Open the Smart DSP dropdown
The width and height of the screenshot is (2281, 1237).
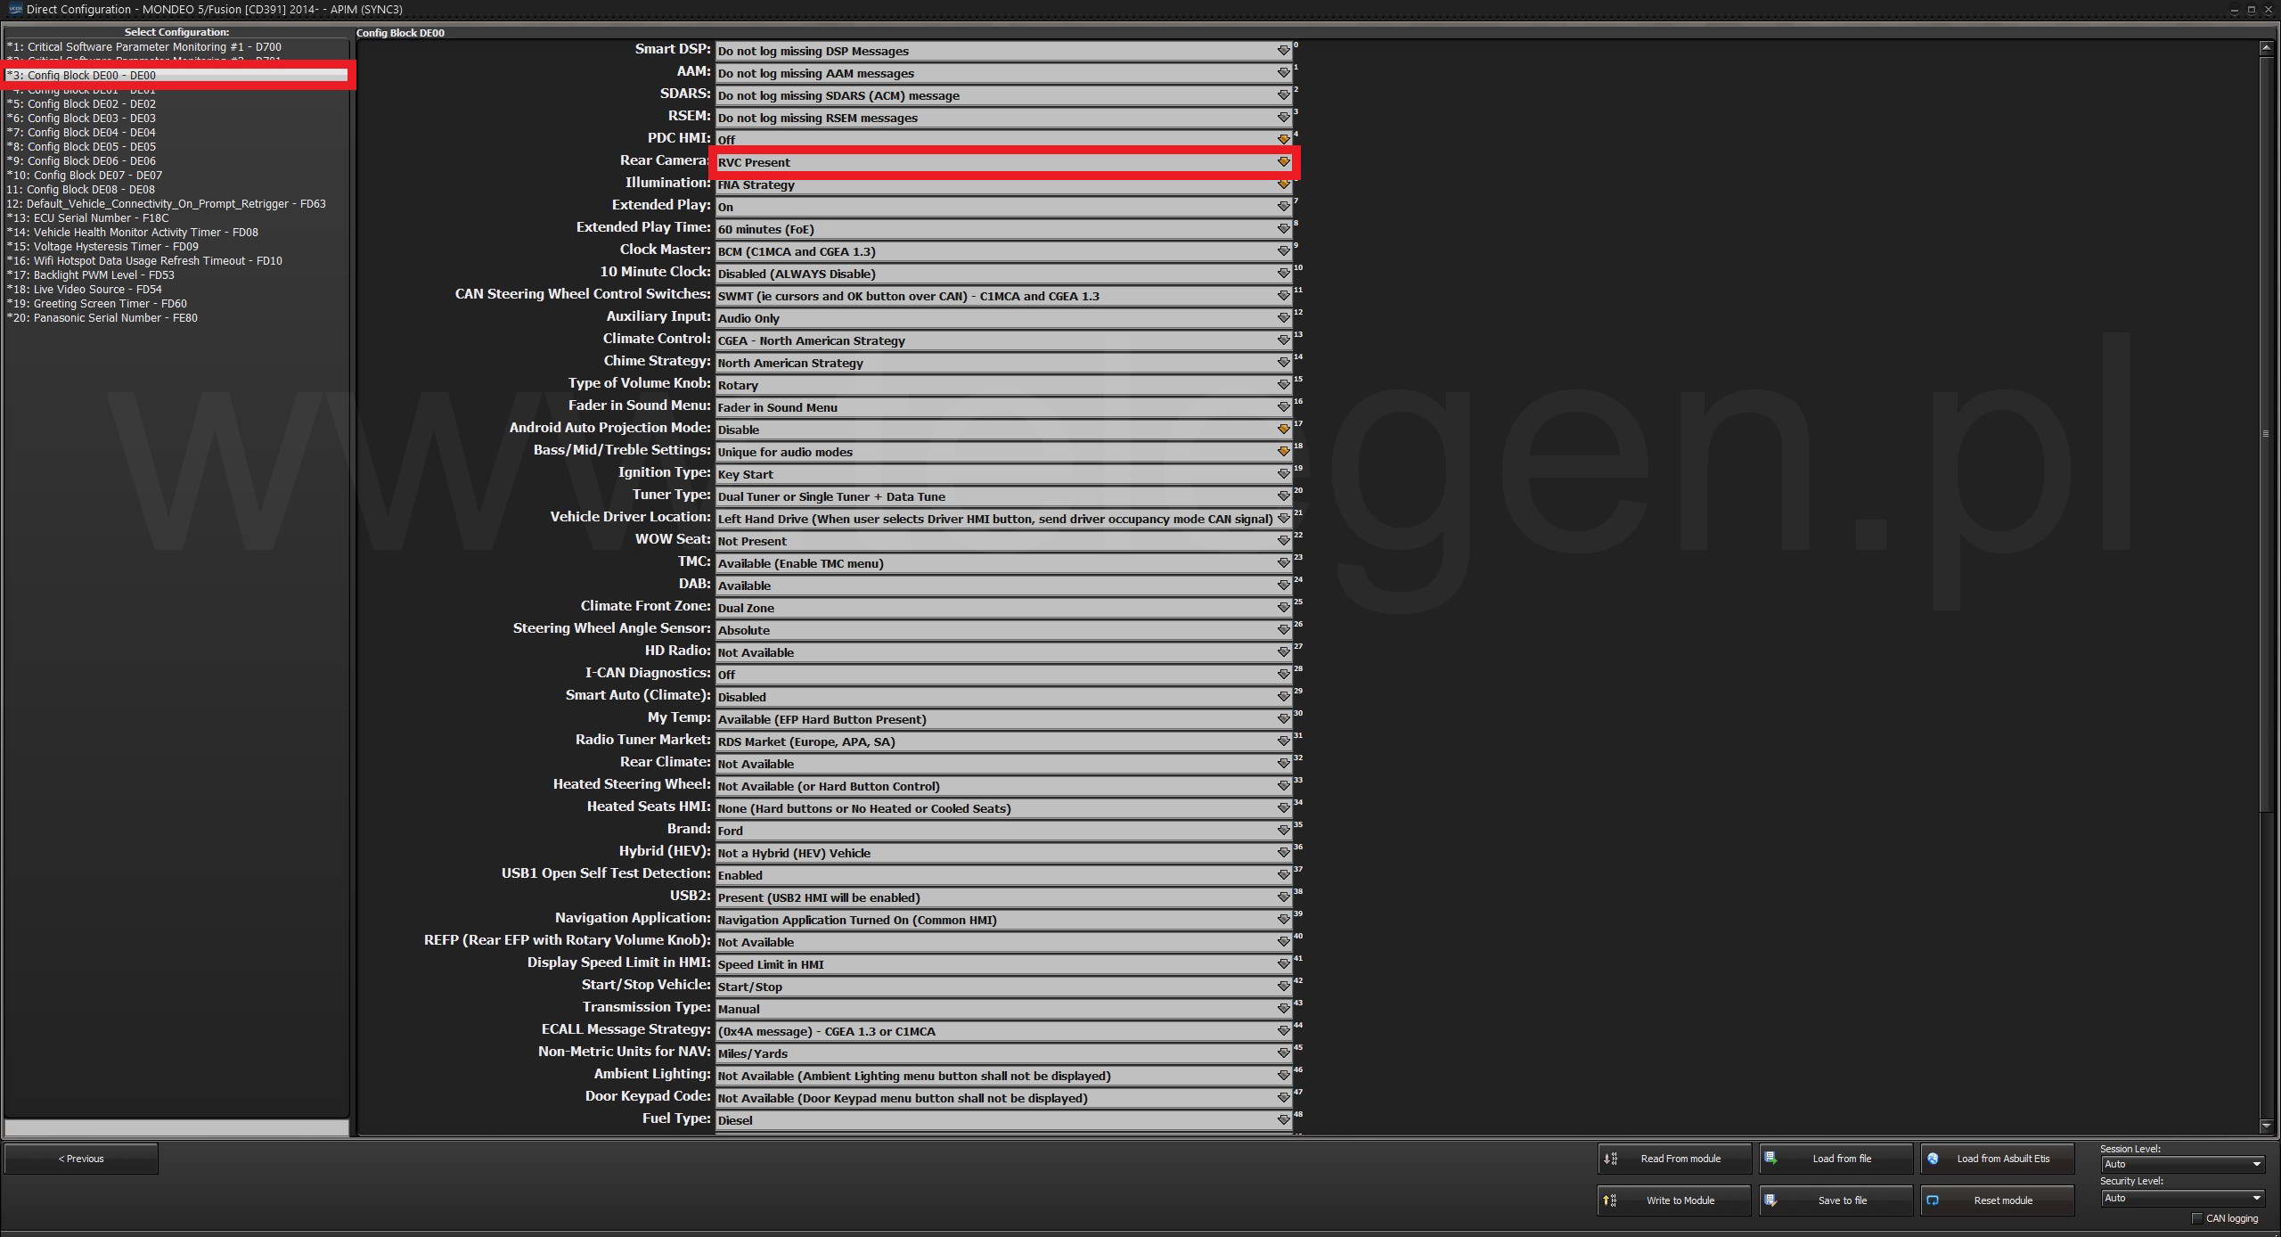click(x=1003, y=51)
